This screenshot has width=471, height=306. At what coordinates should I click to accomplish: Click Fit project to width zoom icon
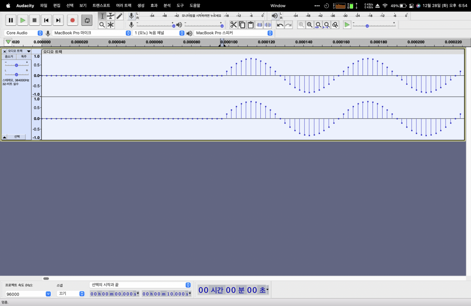pos(327,25)
